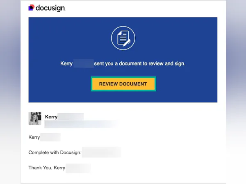
Task: Click the 'sent you a document to review and sign' text
Action: point(140,63)
